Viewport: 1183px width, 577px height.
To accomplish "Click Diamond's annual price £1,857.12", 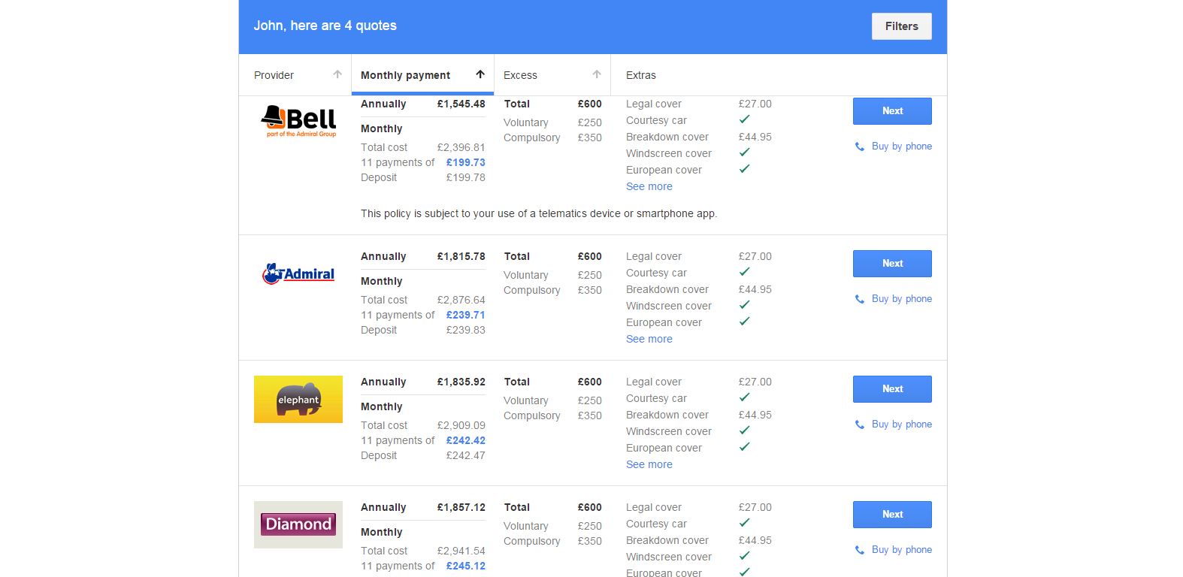I will (x=461, y=507).
